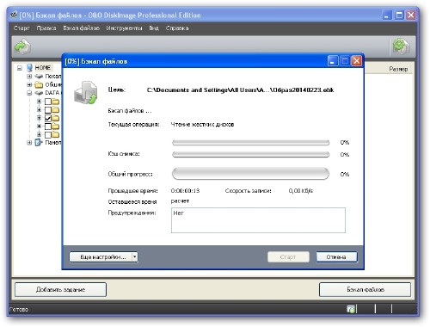Expand the Общие folder node

29,84
